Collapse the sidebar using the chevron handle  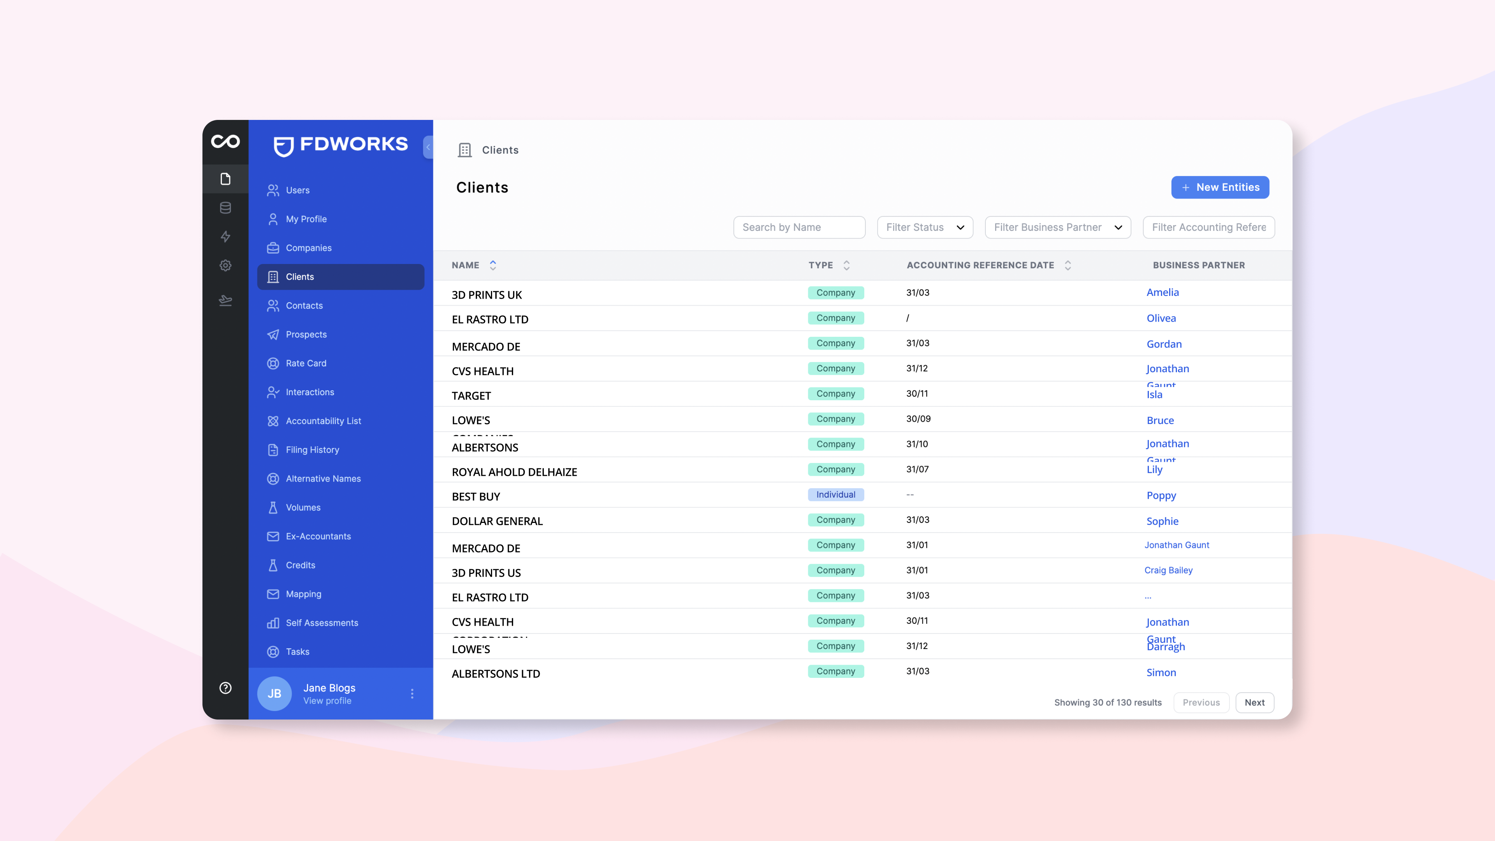click(x=428, y=147)
